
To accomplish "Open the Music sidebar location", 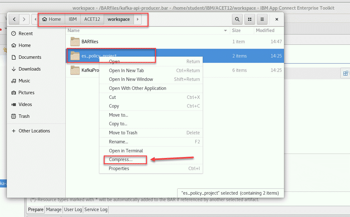I will (x=24, y=81).
